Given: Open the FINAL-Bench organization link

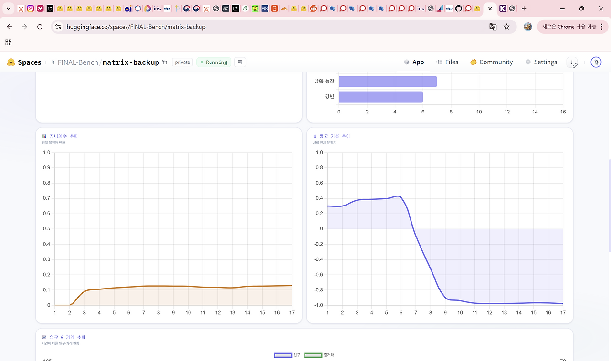Looking at the screenshot, I should (x=78, y=62).
